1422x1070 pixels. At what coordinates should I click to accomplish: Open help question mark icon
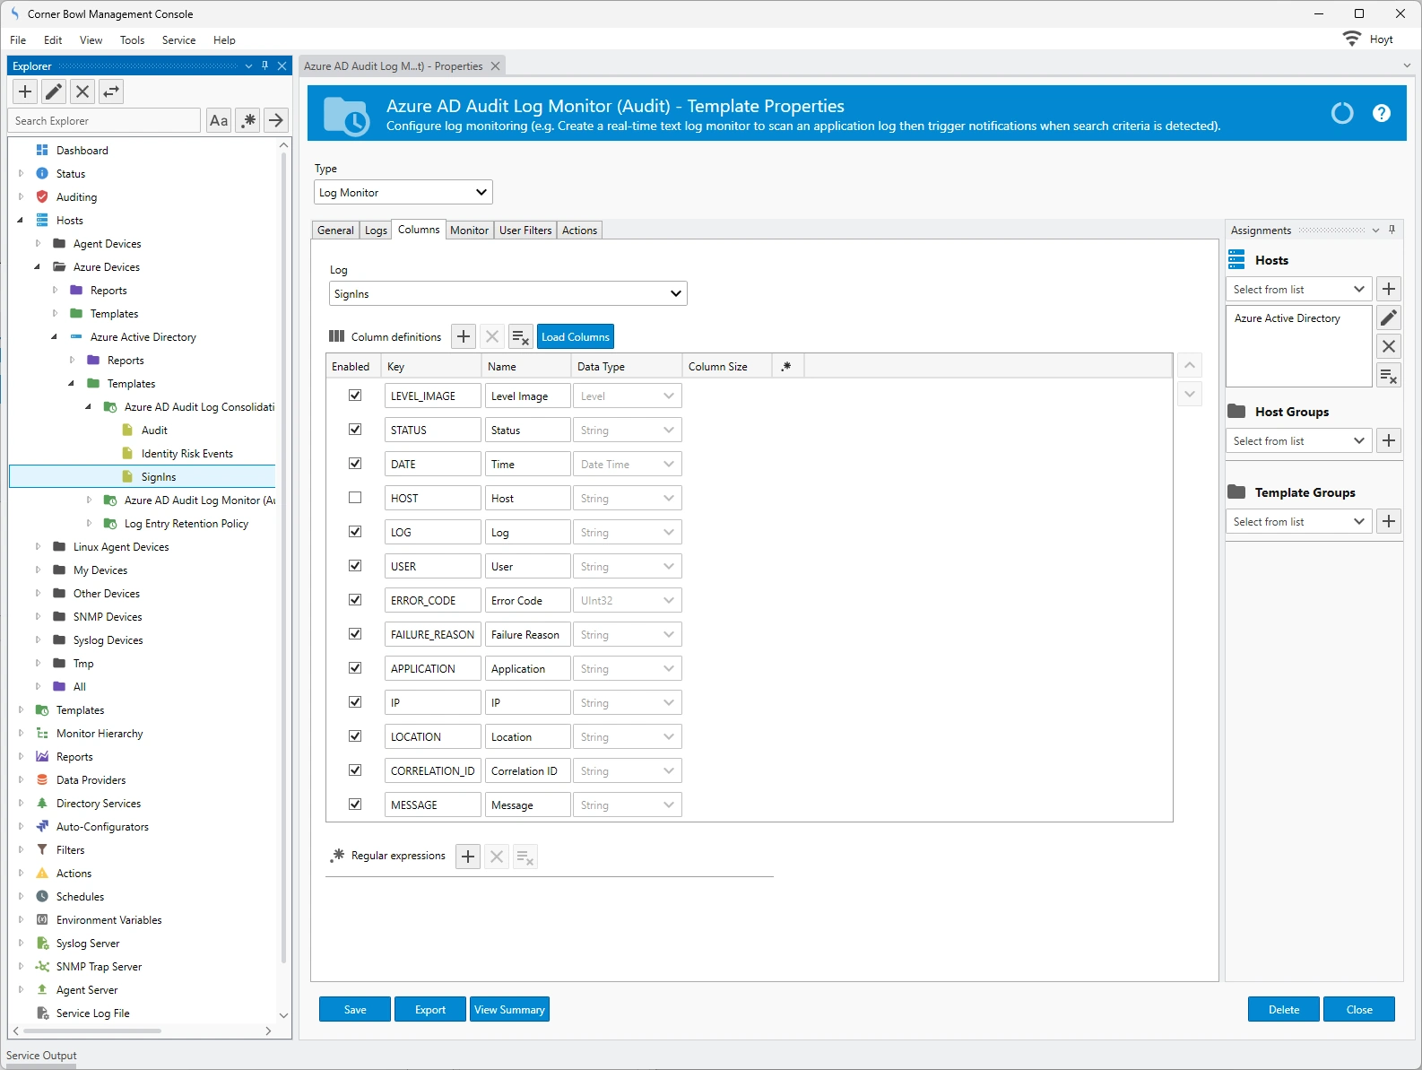pos(1382,113)
